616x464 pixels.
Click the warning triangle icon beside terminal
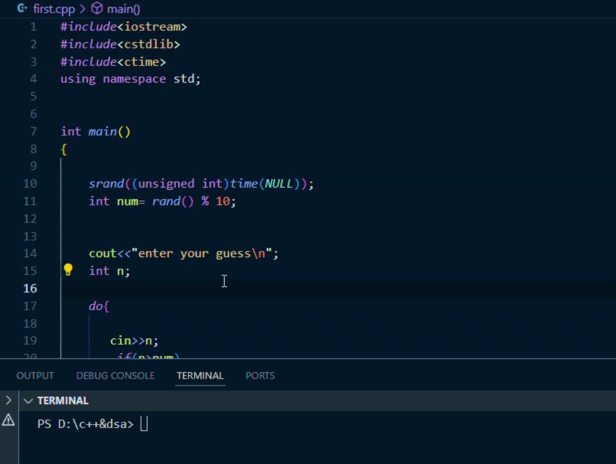(x=8, y=420)
